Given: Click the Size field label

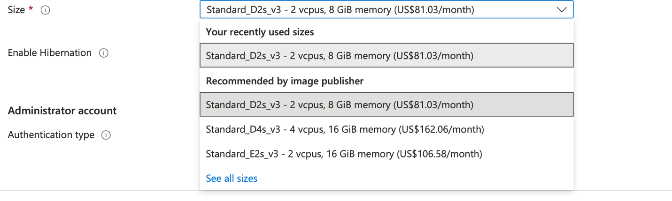Looking at the screenshot, I should [16, 10].
